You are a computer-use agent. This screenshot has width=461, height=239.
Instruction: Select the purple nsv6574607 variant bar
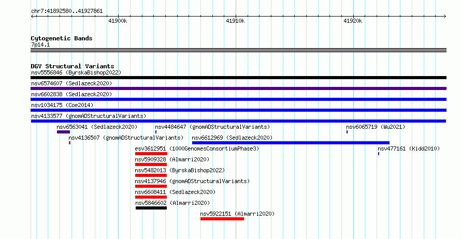[238, 88]
